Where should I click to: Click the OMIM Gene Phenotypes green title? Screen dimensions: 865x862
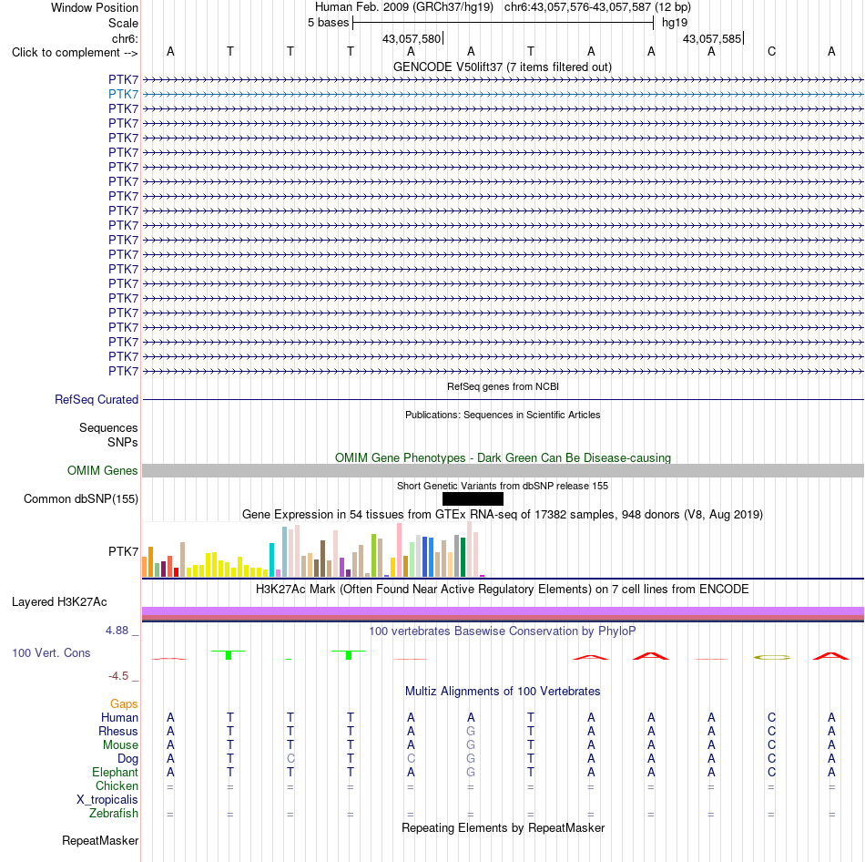coord(503,458)
